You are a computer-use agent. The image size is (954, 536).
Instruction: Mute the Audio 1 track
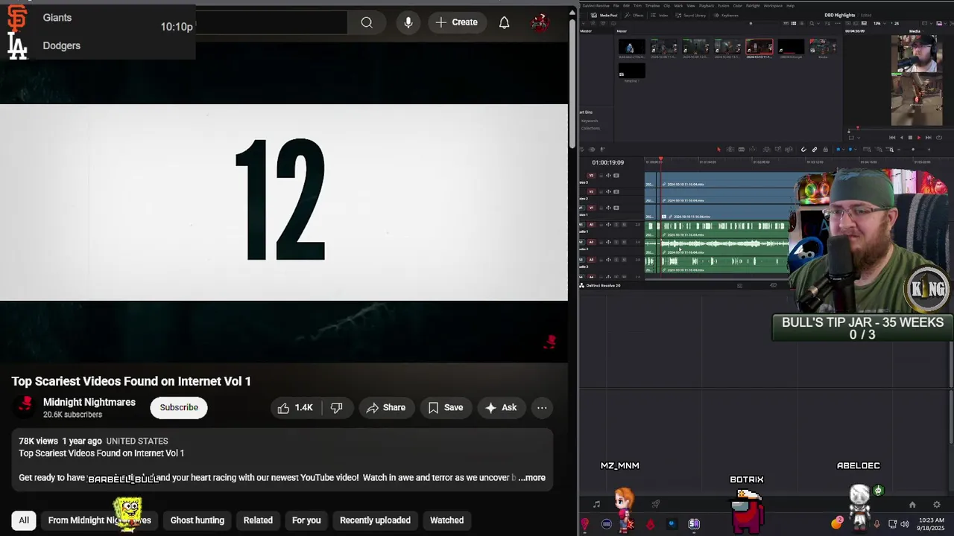[624, 225]
